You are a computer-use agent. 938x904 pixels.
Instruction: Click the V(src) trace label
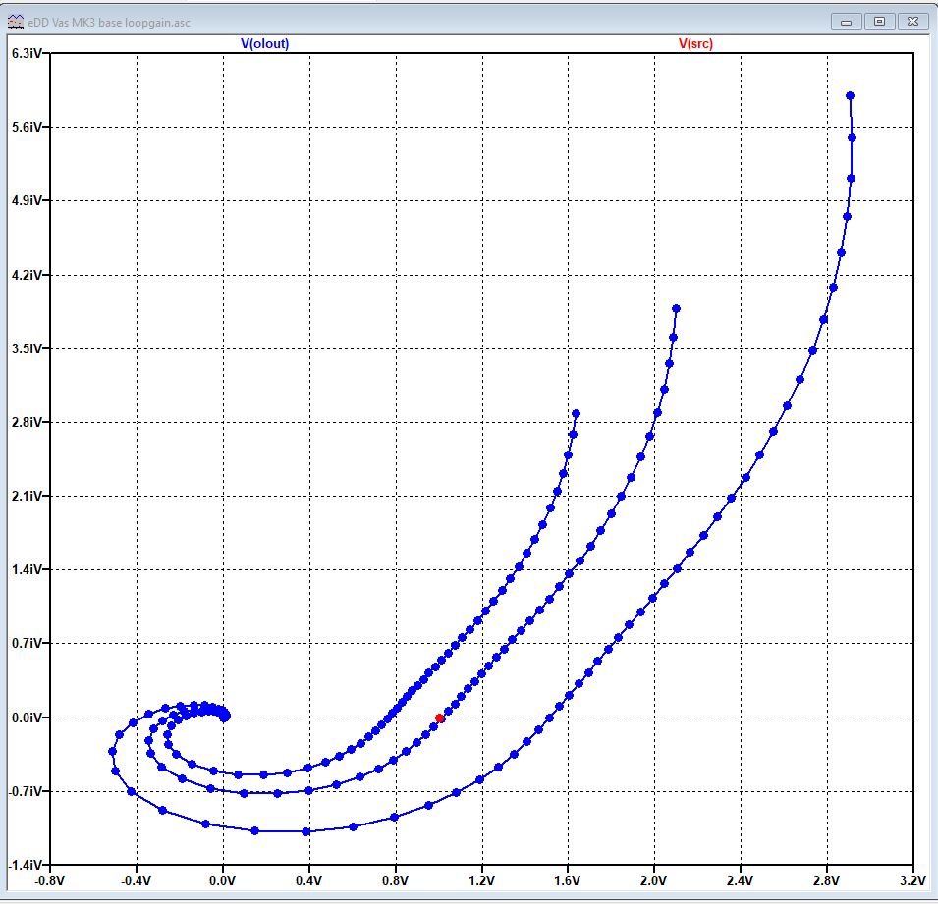695,43
